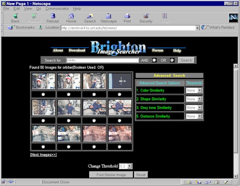The width and height of the screenshot is (240, 186).
Task: Open the Go menu
Action: (38, 8)
